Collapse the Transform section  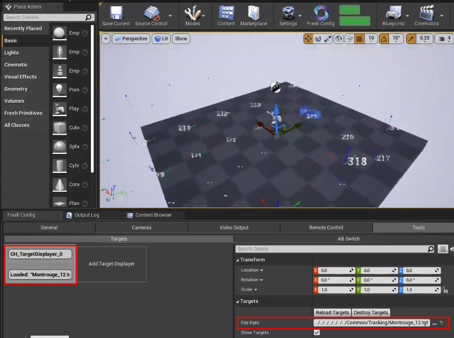point(238,260)
